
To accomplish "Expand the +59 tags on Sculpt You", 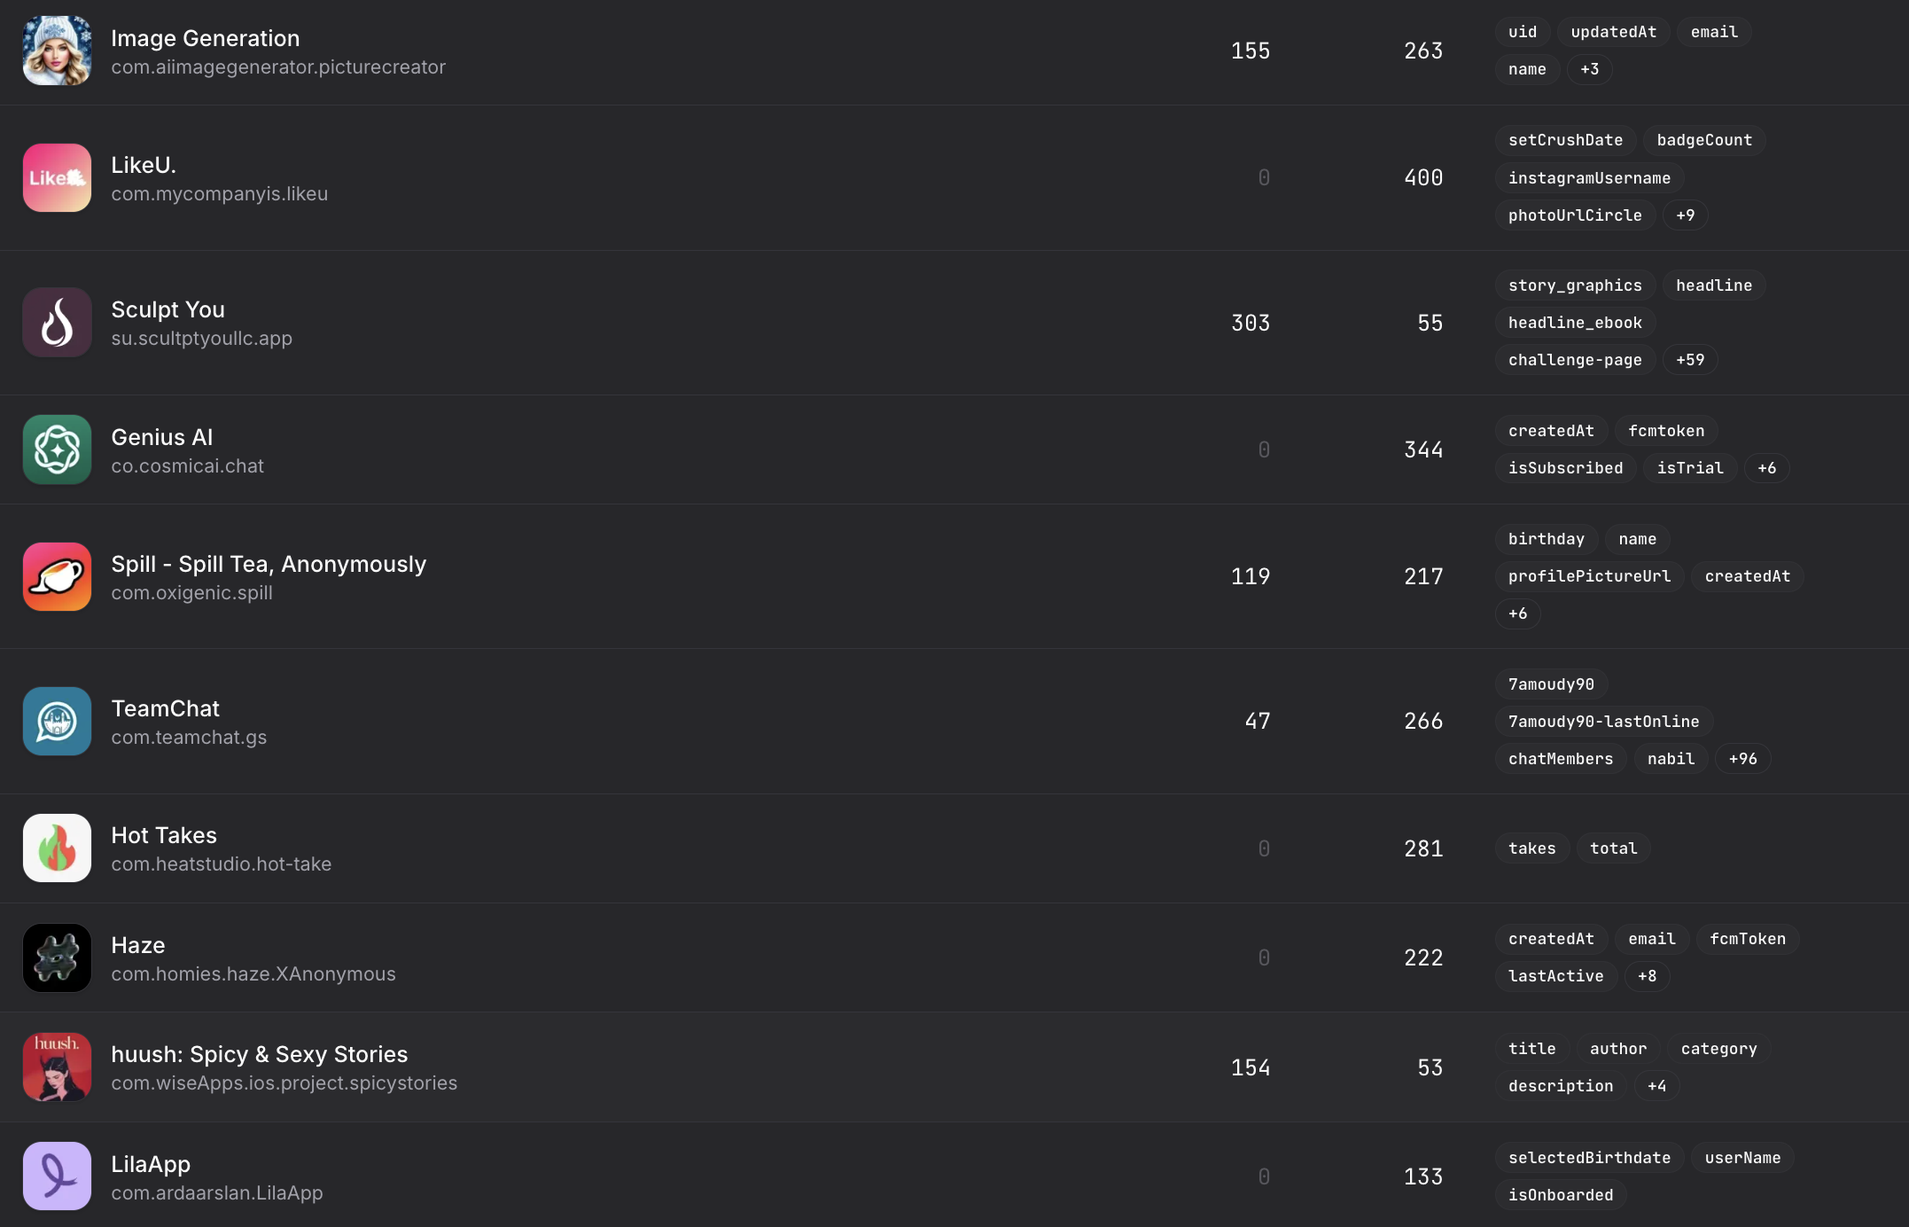I will coord(1689,360).
